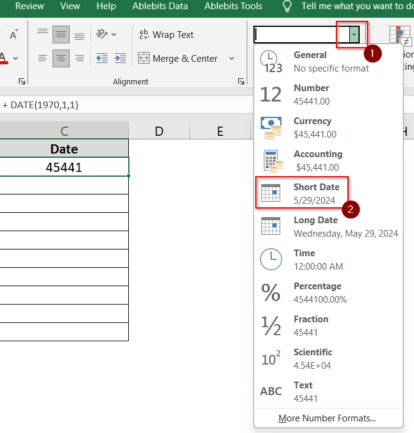Click the Tell me what you want search box
Image resolution: width=414 pixels, height=433 pixels.
[x=357, y=6]
